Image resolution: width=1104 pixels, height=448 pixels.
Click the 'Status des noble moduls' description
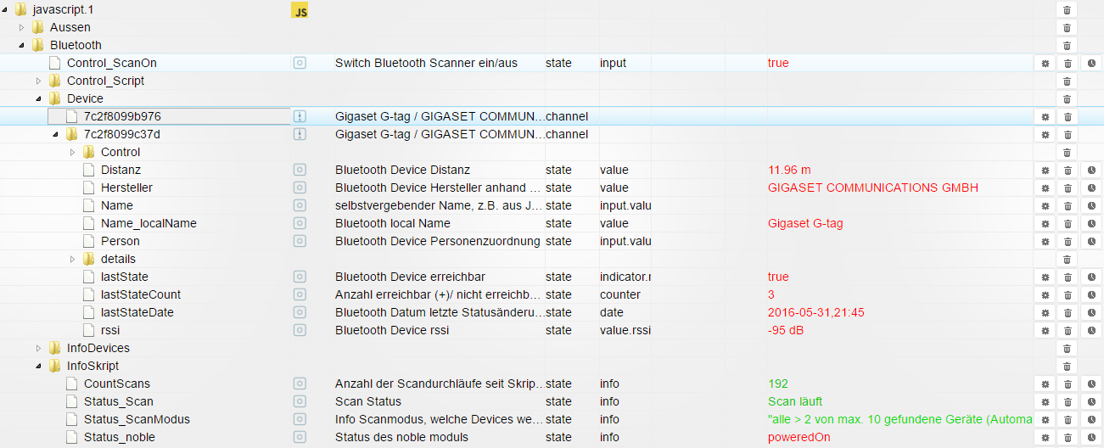pos(401,437)
